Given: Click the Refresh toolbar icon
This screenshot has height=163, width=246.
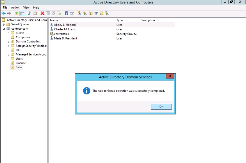Looking at the screenshot, I should point(54,14).
